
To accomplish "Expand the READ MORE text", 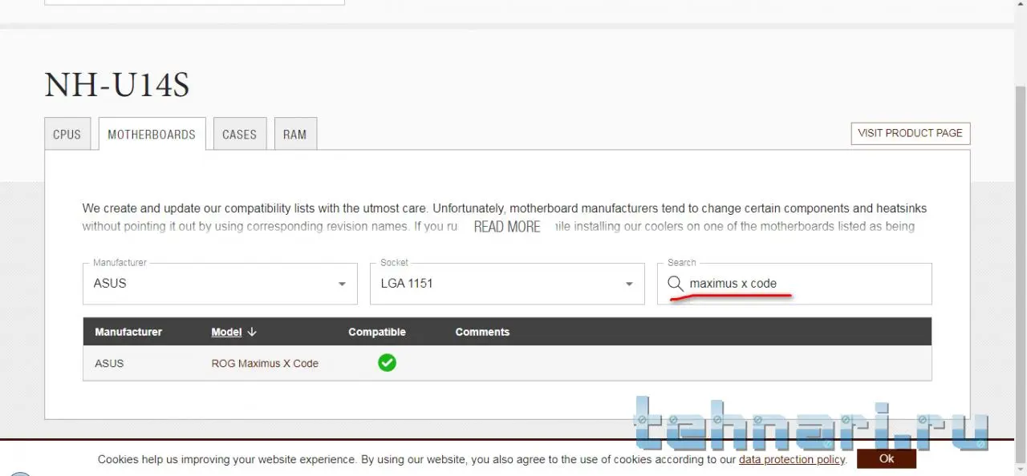I will [507, 227].
